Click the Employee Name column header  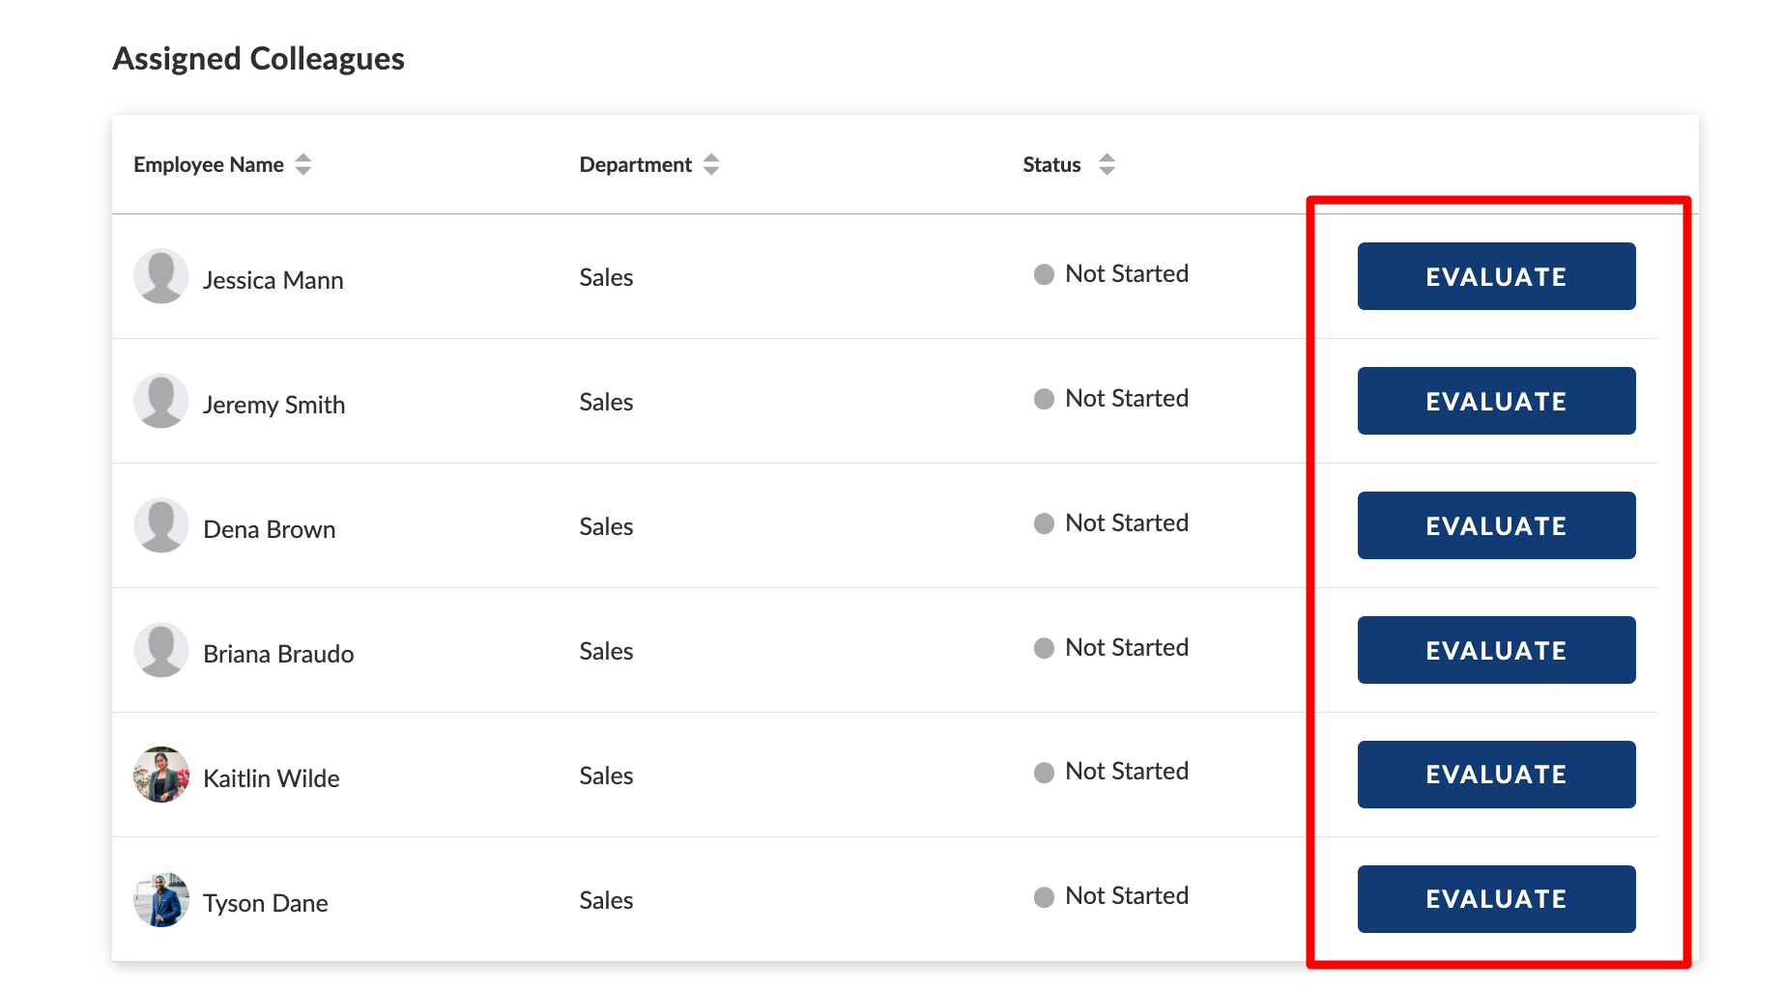pyautogui.click(x=209, y=165)
